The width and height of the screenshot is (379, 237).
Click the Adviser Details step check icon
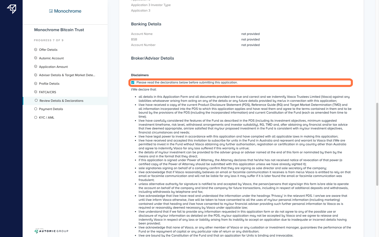click(x=36, y=75)
